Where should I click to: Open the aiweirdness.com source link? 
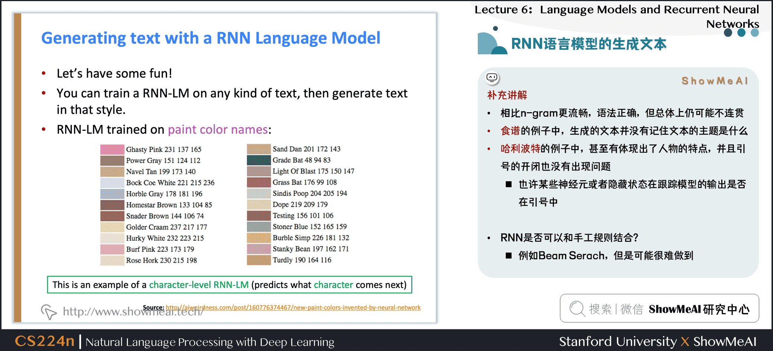293,308
